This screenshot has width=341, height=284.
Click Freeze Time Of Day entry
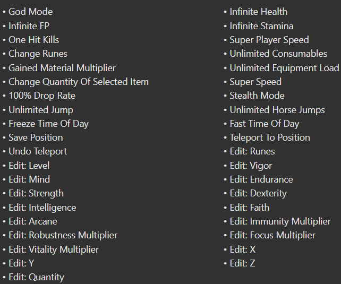pos(48,124)
